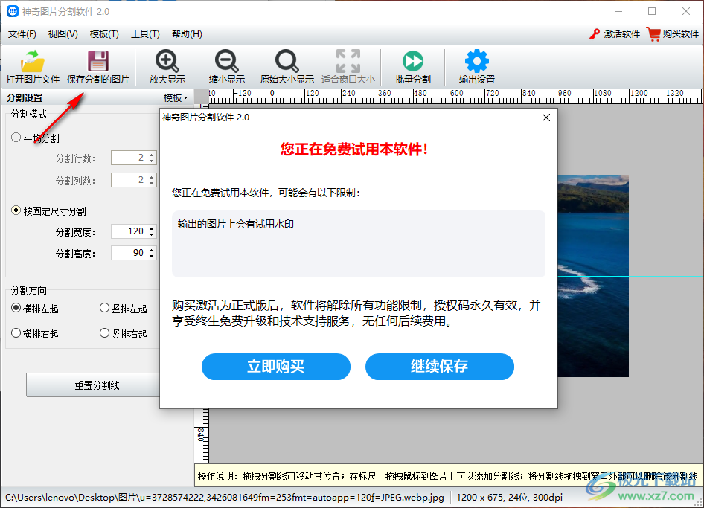Click the 继续保存 button

440,367
